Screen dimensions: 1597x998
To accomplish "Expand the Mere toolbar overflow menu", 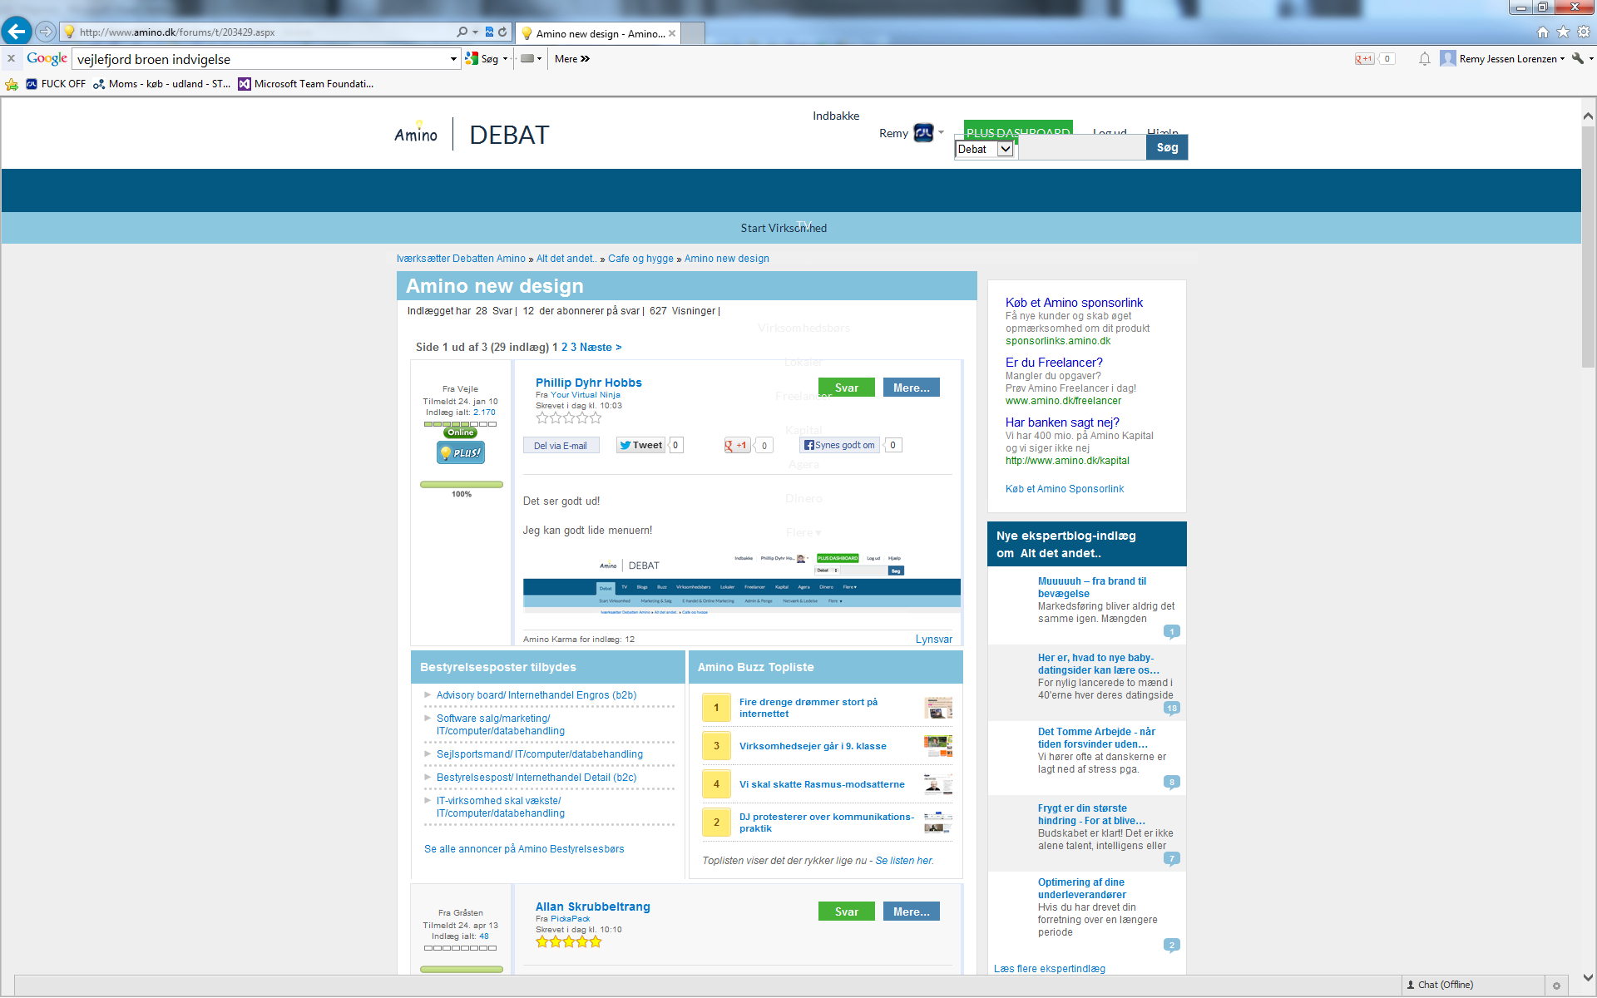I will [x=572, y=59].
